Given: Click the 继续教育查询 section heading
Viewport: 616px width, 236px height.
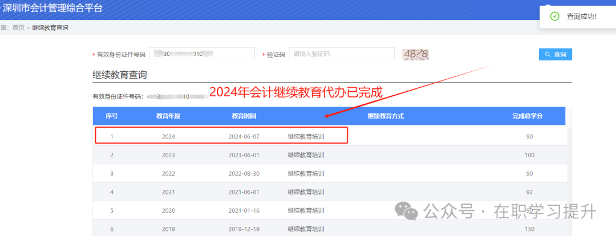Looking at the screenshot, I should click(119, 75).
